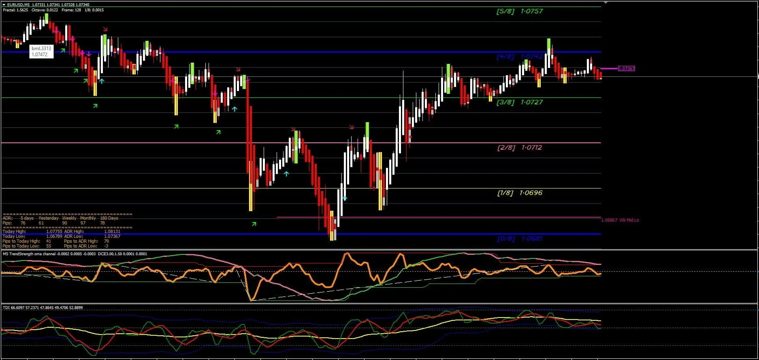
Task: Click the pink [2/8] 1.0712 label
Action: pyautogui.click(x=519, y=148)
